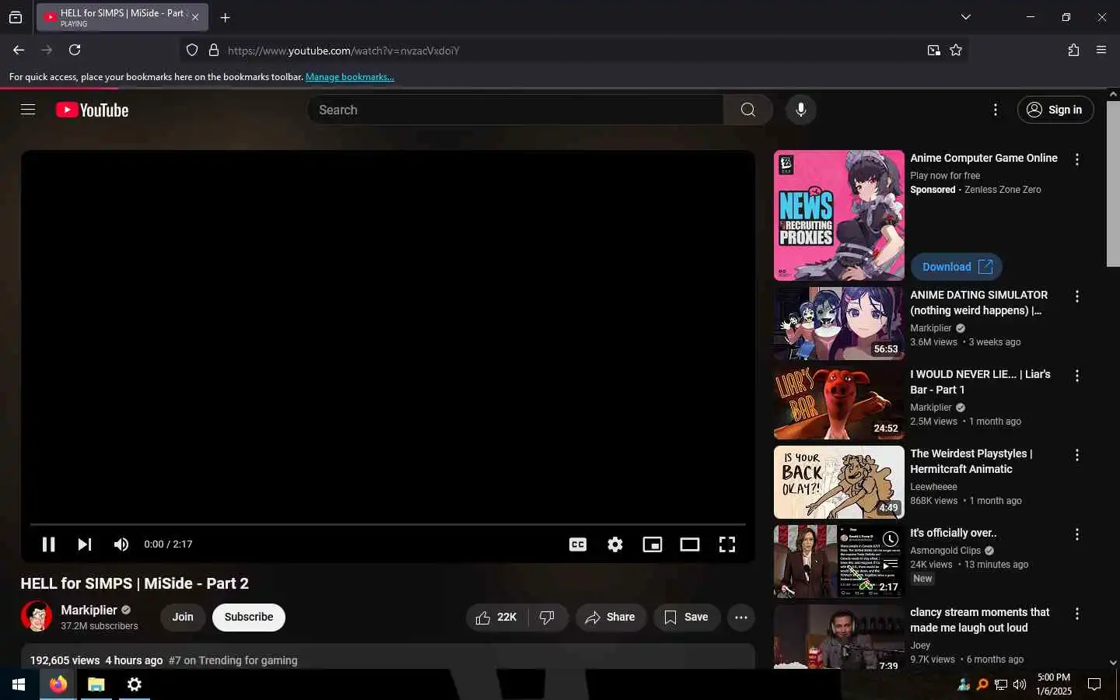Save the video to a playlist

point(686,617)
